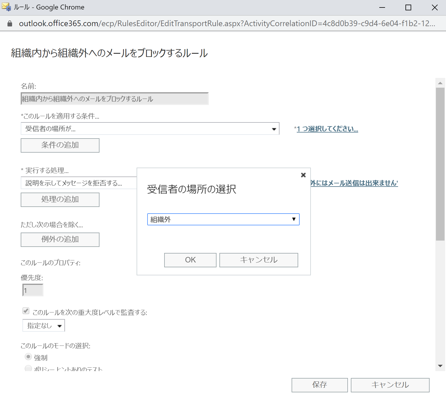446x405 pixels.
Task: Toggle the audit severity checkbox このルールを次の重大度レベルで監査する
Action: (x=26, y=311)
